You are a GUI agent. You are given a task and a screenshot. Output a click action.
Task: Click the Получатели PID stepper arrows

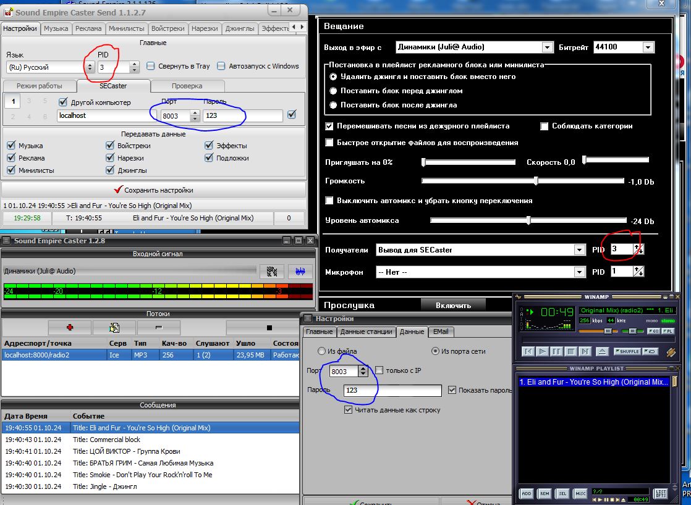click(638, 249)
